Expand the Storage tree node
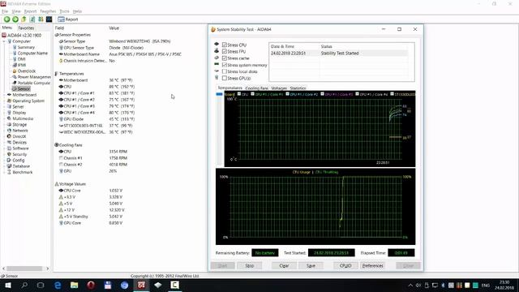The width and height of the screenshot is (519, 292). coord(4,124)
